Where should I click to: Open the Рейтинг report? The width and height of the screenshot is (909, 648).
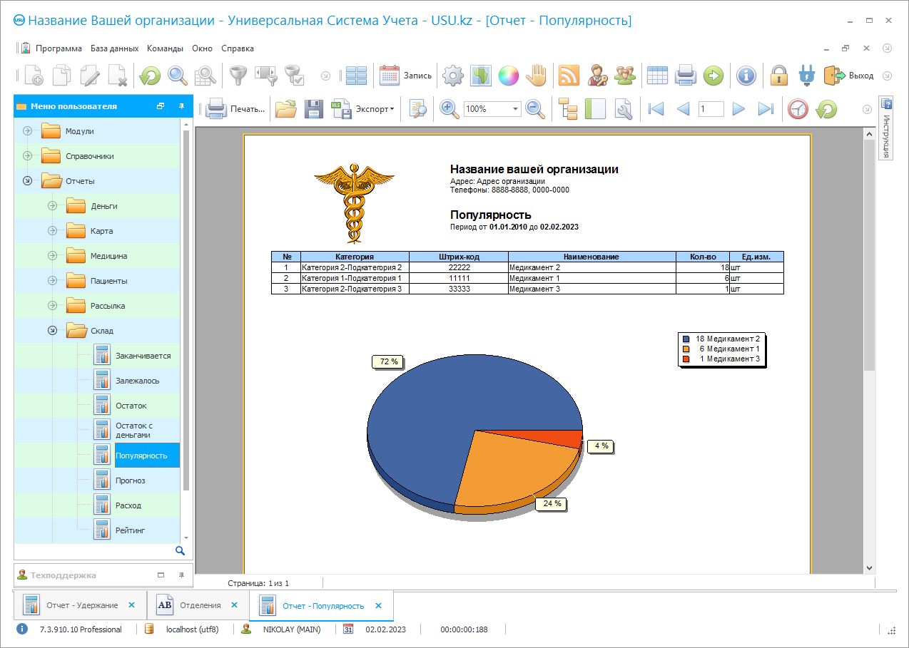pyautogui.click(x=131, y=530)
